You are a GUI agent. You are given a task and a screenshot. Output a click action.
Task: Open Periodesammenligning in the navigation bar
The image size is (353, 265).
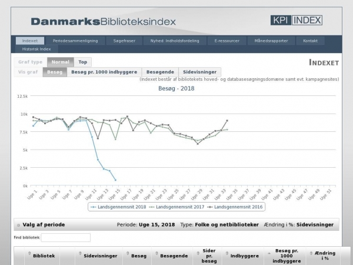coord(75,41)
